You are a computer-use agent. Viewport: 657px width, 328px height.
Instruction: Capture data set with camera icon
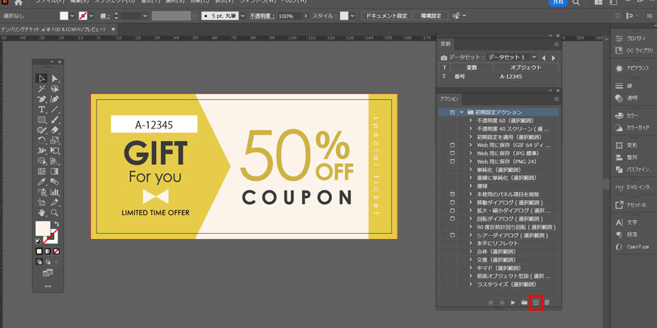pyautogui.click(x=443, y=57)
